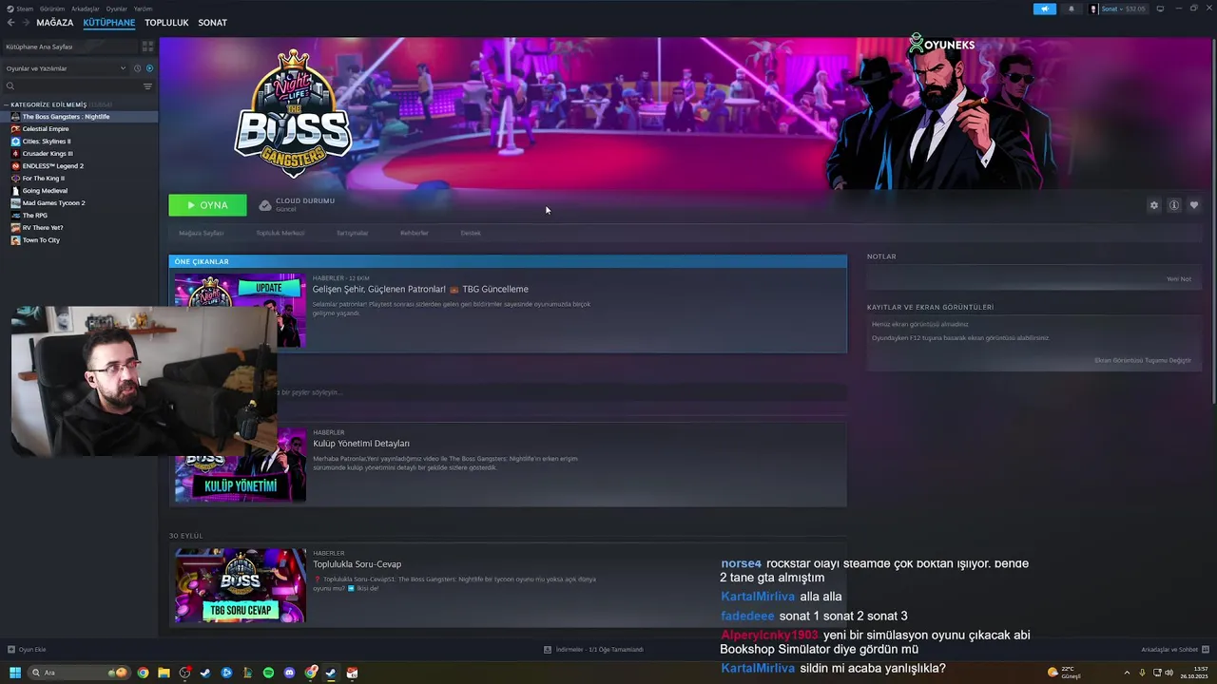Click the library search input field
The height and width of the screenshot is (684, 1217).
tap(78, 86)
